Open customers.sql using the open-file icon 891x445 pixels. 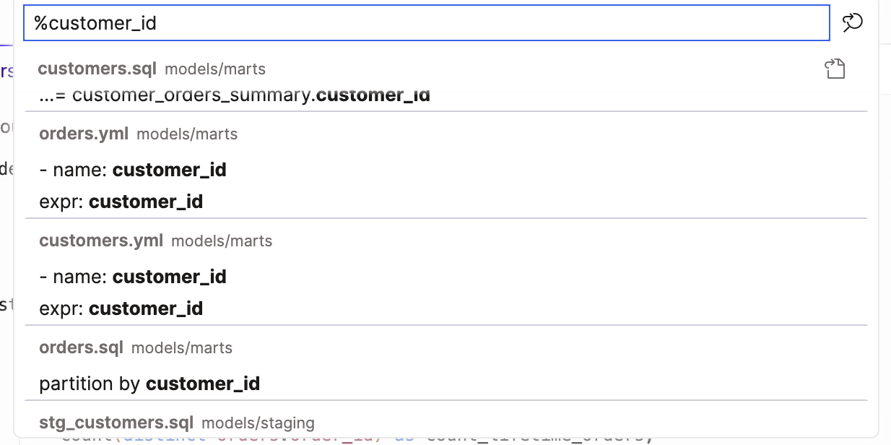point(835,68)
